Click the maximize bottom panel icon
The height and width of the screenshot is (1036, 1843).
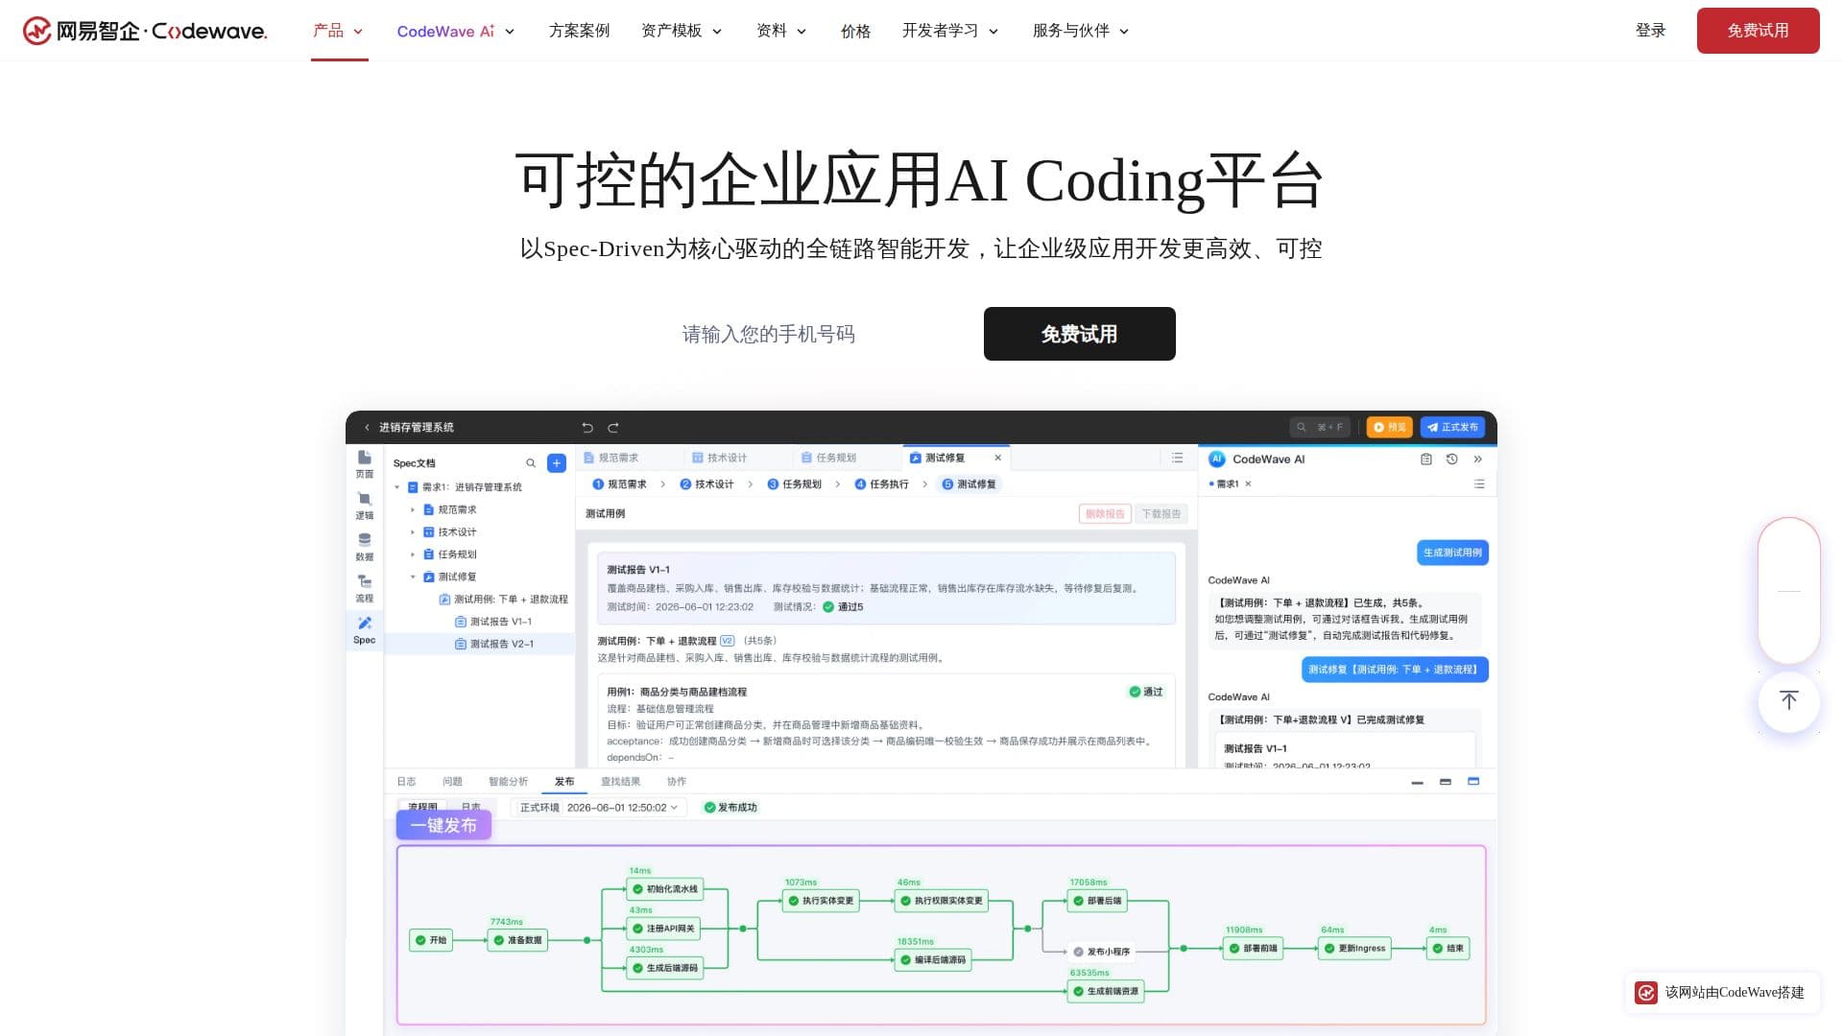point(1473,782)
